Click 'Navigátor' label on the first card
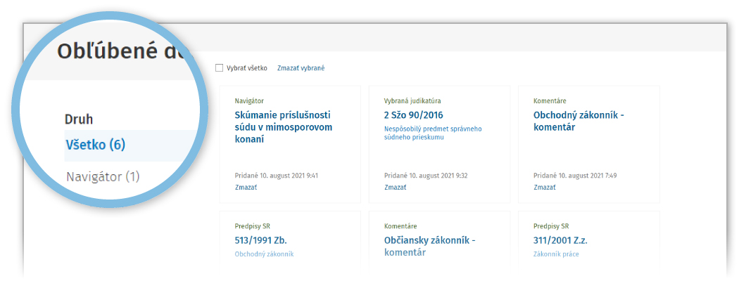 pos(249,101)
